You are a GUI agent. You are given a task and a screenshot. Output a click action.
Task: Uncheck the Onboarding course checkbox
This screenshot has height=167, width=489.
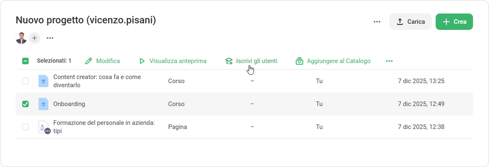[25, 104]
